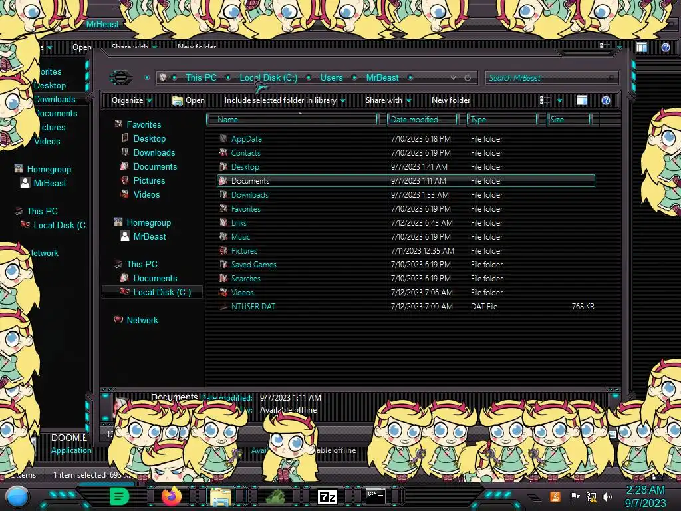
Task: Open Downloads in the background window pane
Action: pyautogui.click(x=55, y=100)
